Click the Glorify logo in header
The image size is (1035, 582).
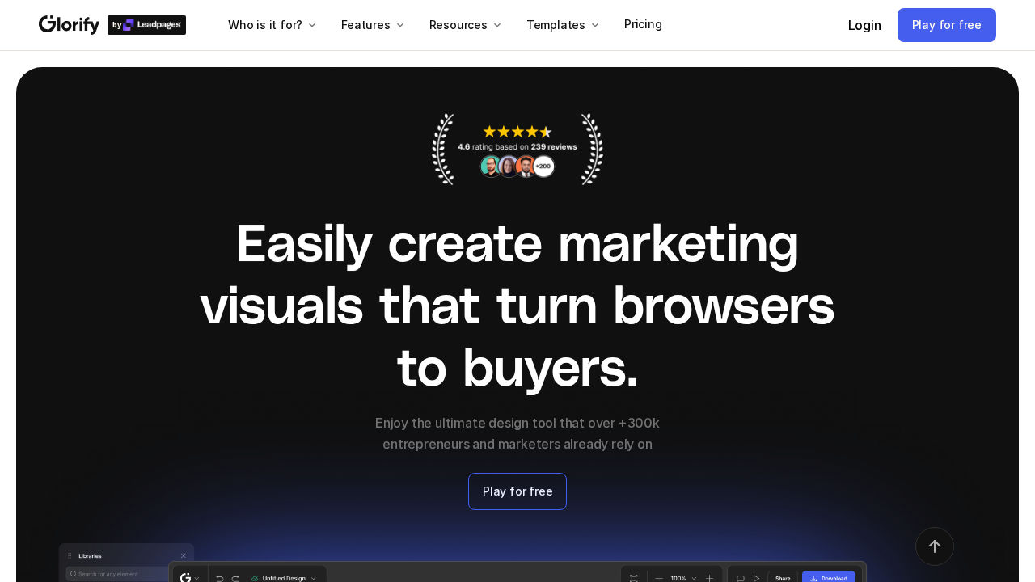69,25
